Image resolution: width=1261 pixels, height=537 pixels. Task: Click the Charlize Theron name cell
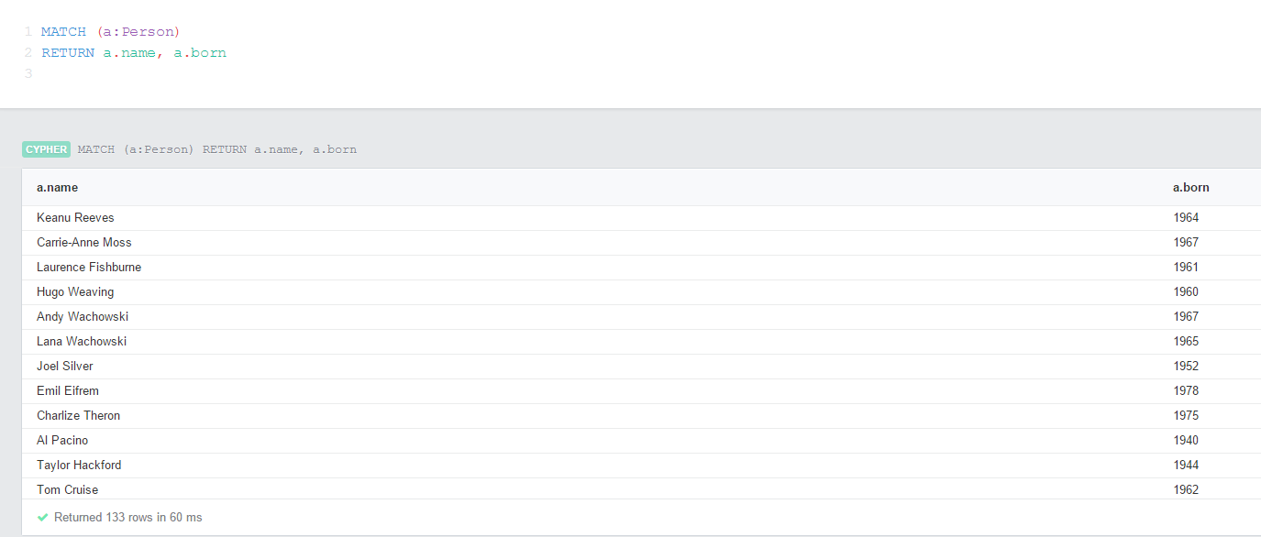click(x=78, y=415)
